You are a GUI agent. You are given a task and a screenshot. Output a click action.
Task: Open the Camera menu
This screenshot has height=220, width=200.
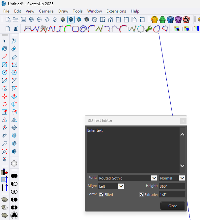pyautogui.click(x=46, y=11)
